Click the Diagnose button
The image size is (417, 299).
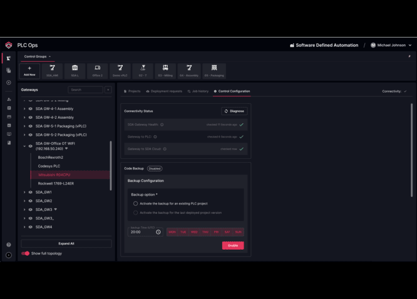click(x=234, y=111)
